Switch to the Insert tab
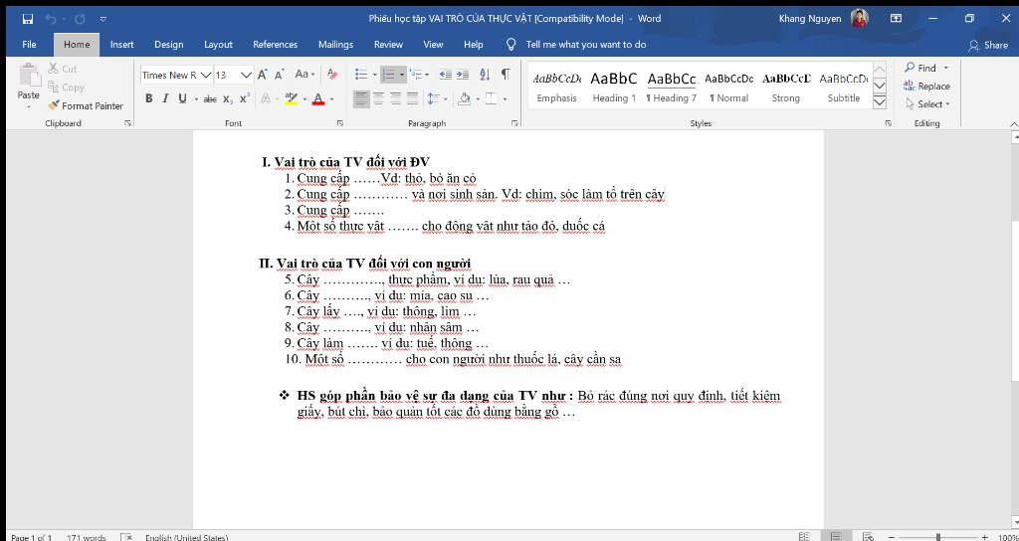Screen dimensions: 1019x541 point(122,45)
